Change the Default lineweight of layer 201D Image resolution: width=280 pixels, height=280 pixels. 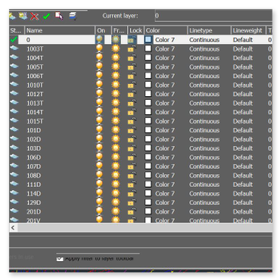coord(243,212)
